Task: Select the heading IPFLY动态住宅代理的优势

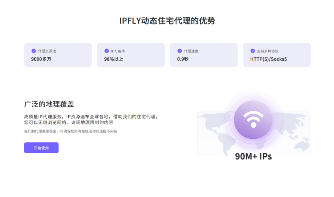Action: pos(167,20)
